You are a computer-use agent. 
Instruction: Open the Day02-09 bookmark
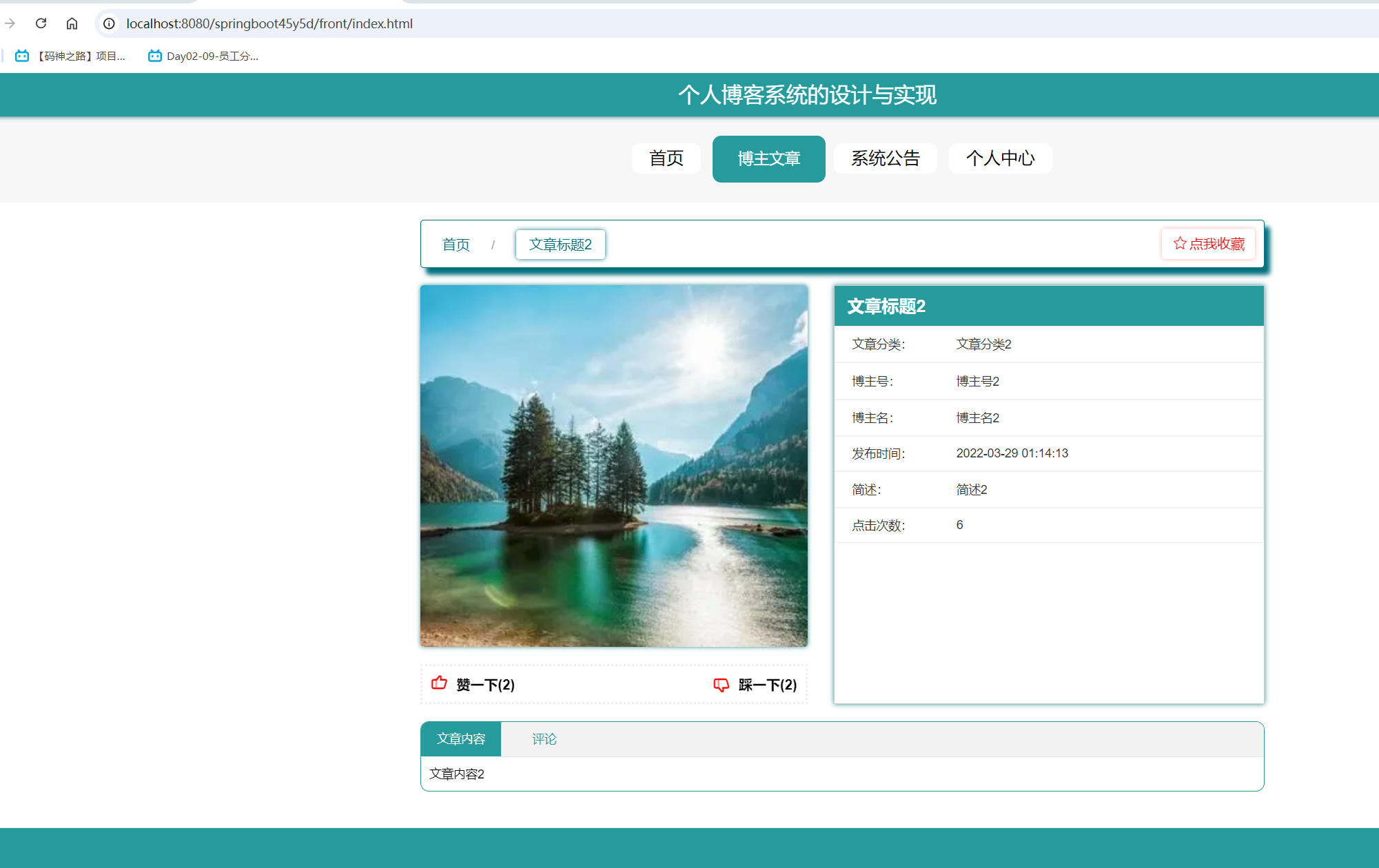coord(203,56)
